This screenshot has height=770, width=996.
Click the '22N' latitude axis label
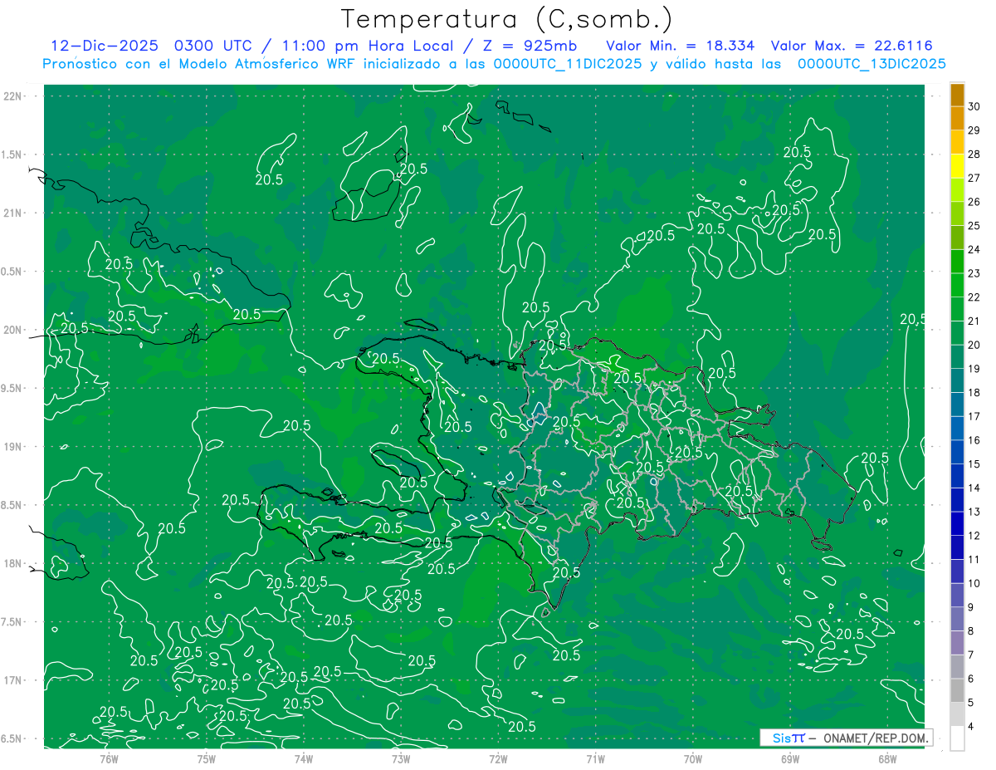point(12,96)
